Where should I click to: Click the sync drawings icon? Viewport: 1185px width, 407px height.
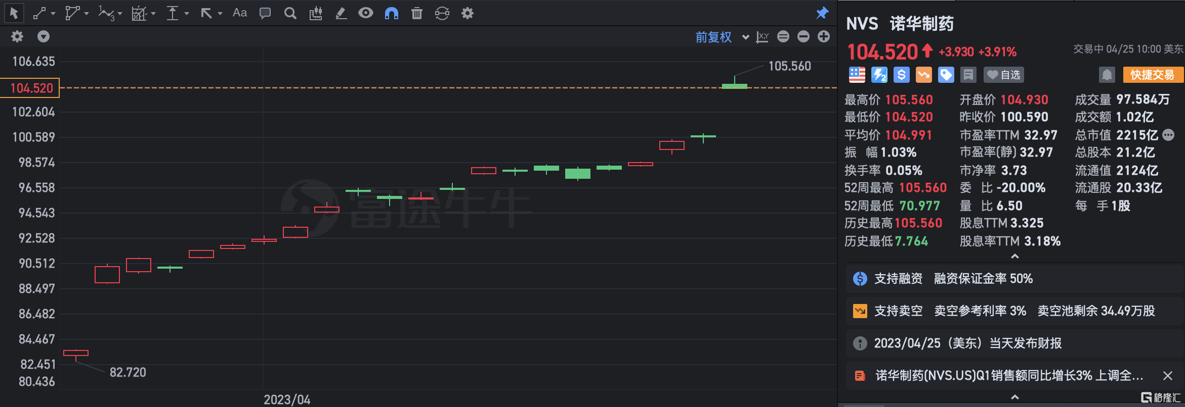tap(442, 13)
